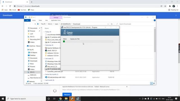Image resolution: width=180 pixels, height=101 pixels.
Task: Open YouTube bookmark
Action: point(22,10)
